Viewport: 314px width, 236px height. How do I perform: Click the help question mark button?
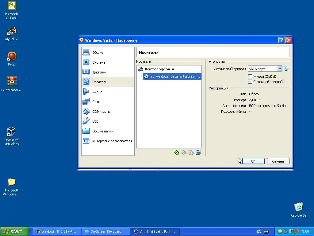coord(281,40)
